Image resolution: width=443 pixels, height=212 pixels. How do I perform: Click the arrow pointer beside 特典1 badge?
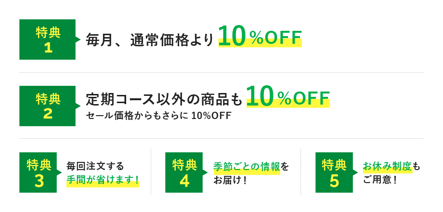click(78, 40)
